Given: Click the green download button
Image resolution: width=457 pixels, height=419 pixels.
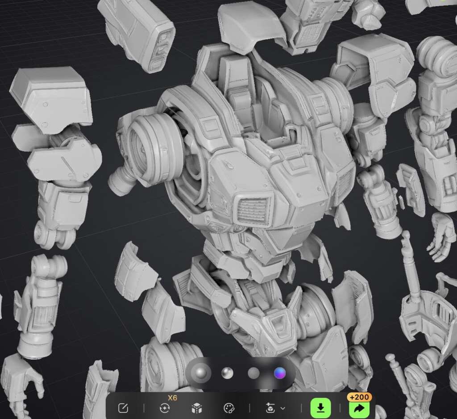Looking at the screenshot, I should coord(320,408).
